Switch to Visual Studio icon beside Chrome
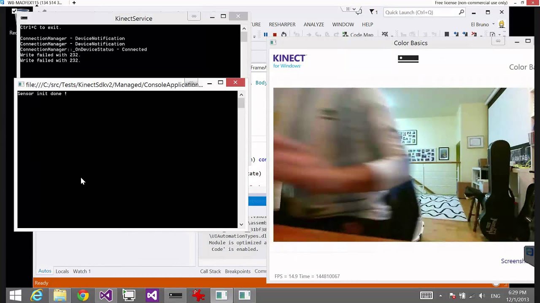Viewport: 540px width, 303px height. click(106, 296)
